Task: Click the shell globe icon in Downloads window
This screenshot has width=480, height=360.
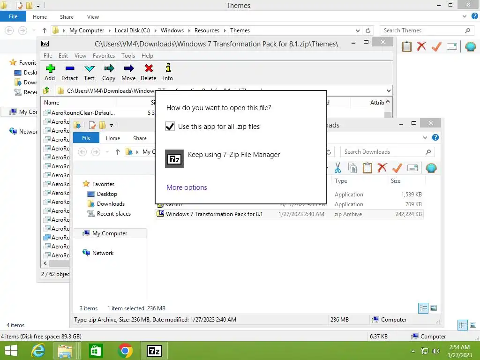Action: click(x=431, y=168)
